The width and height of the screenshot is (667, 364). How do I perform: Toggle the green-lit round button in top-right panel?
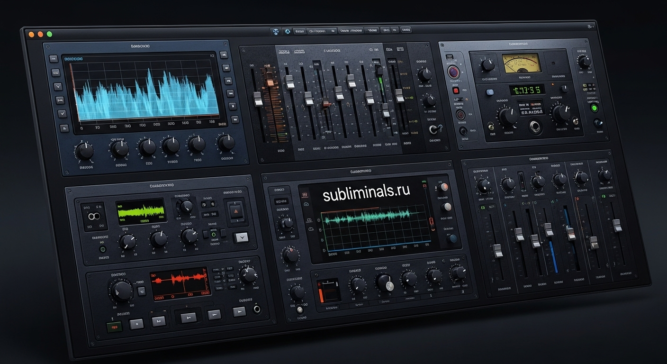coord(595,108)
